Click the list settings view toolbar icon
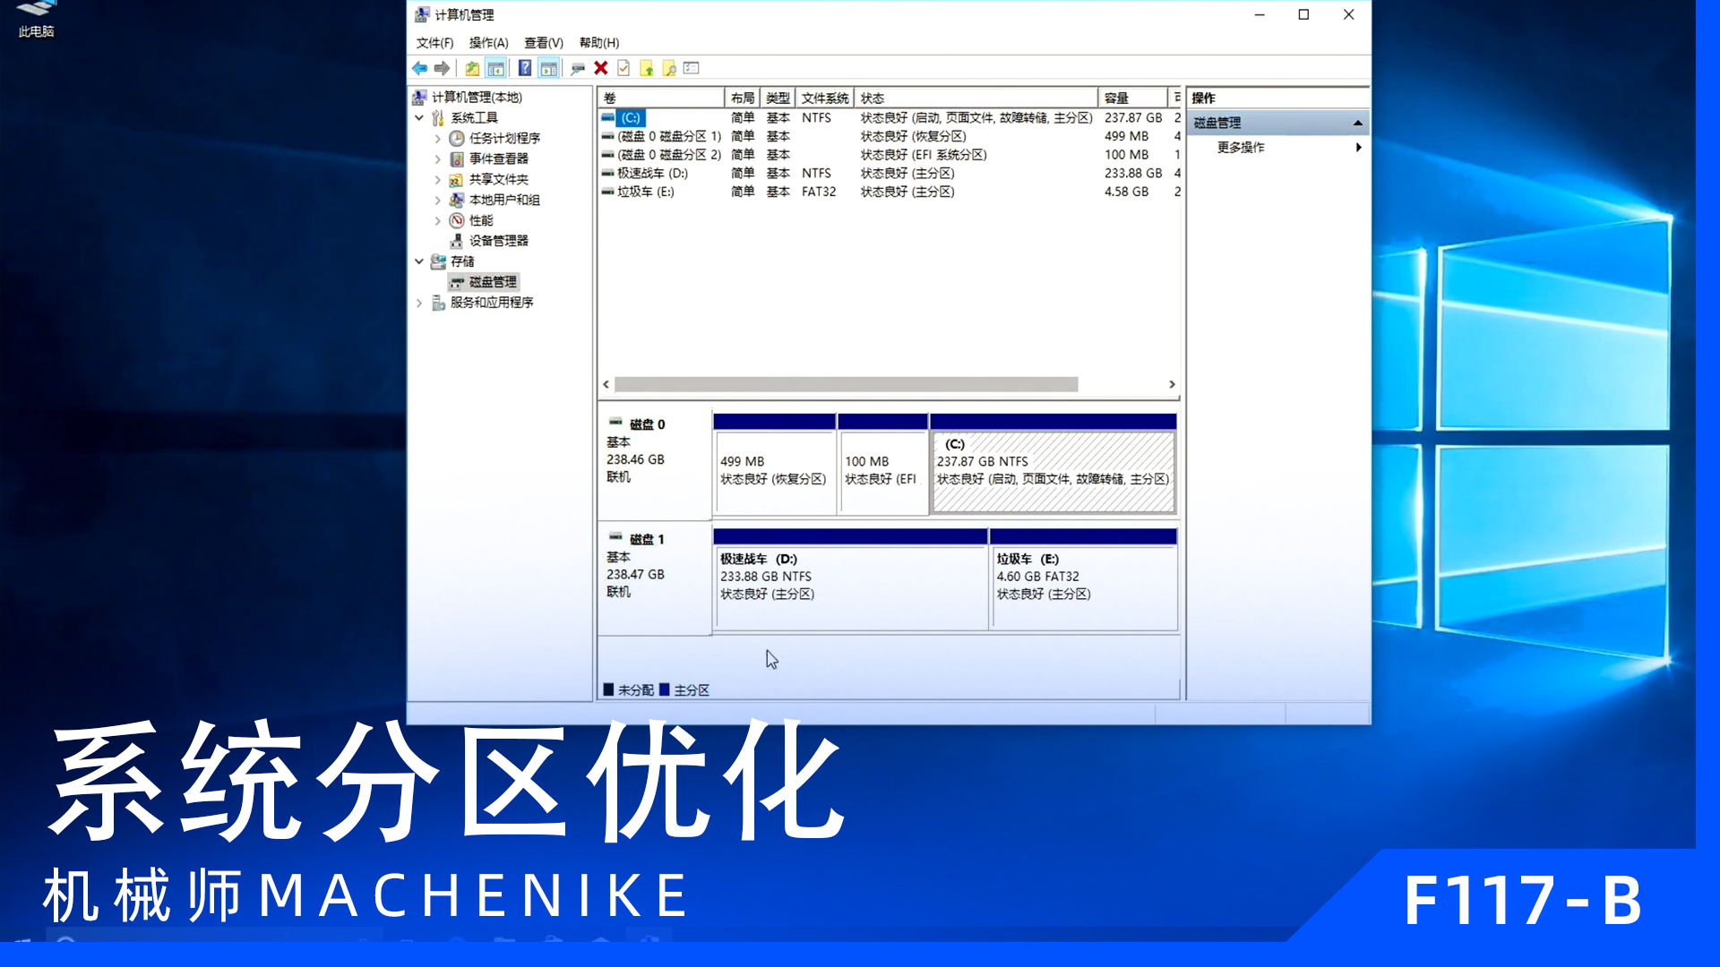Viewport: 1720px width, 967px height. click(x=691, y=68)
